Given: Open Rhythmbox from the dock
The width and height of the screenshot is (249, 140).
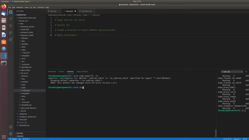Looking at the screenshot, I should coord(4,28).
